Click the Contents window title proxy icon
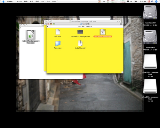160x128 pixels. coord(81,24)
